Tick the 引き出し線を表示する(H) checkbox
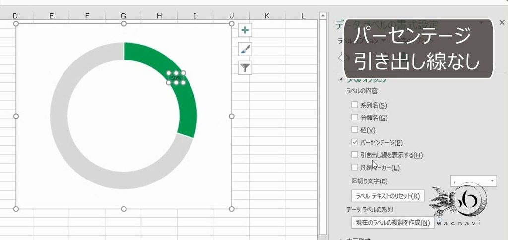508x240 pixels. point(354,155)
